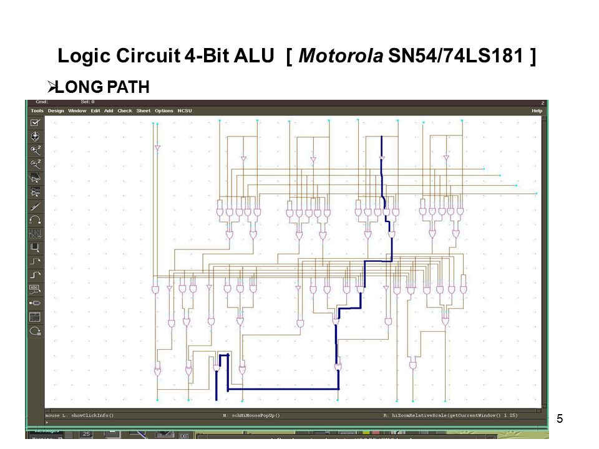Select the Copy tool icon

(x=35, y=191)
